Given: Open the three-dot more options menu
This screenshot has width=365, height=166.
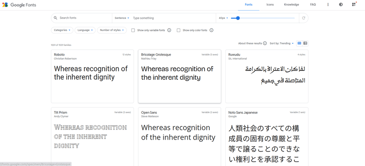Looking at the screenshot, I should (x=328, y=5).
